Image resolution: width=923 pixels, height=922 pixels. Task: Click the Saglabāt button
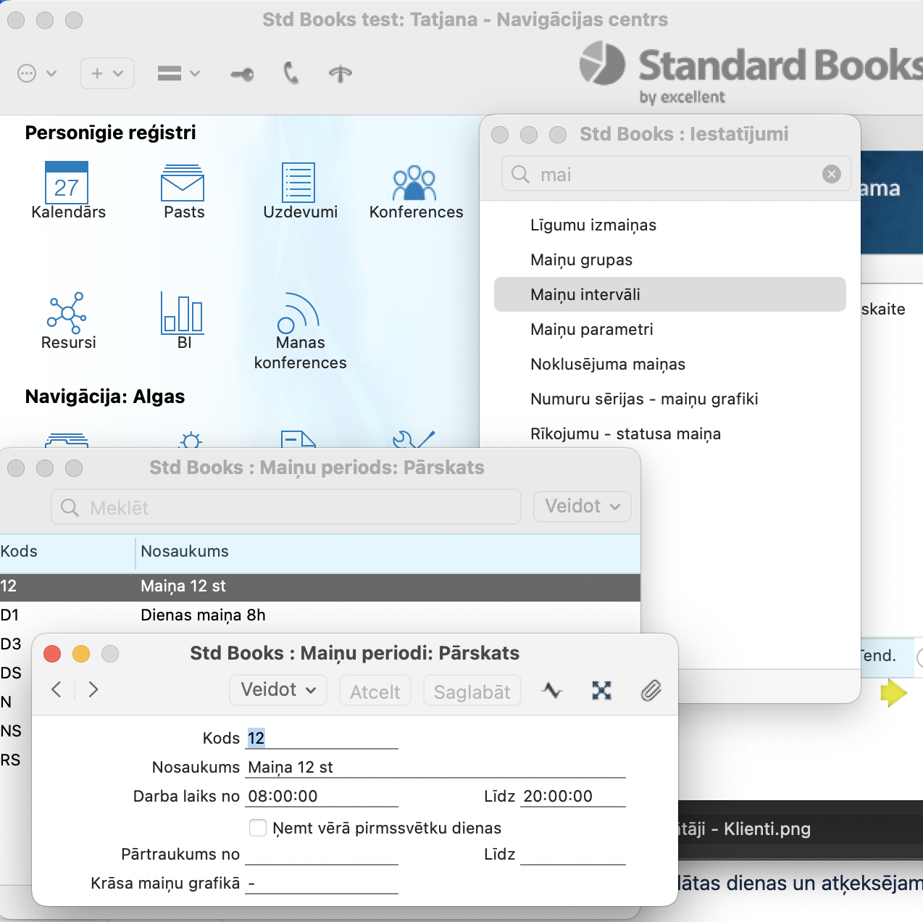pos(472,692)
